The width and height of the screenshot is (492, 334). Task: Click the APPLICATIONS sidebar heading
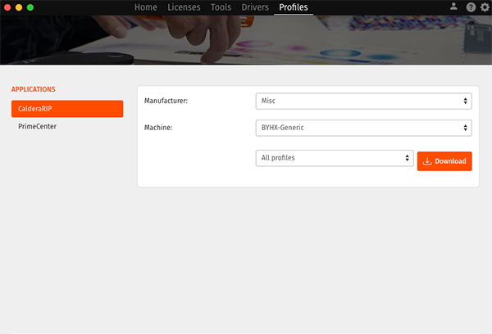coord(34,89)
